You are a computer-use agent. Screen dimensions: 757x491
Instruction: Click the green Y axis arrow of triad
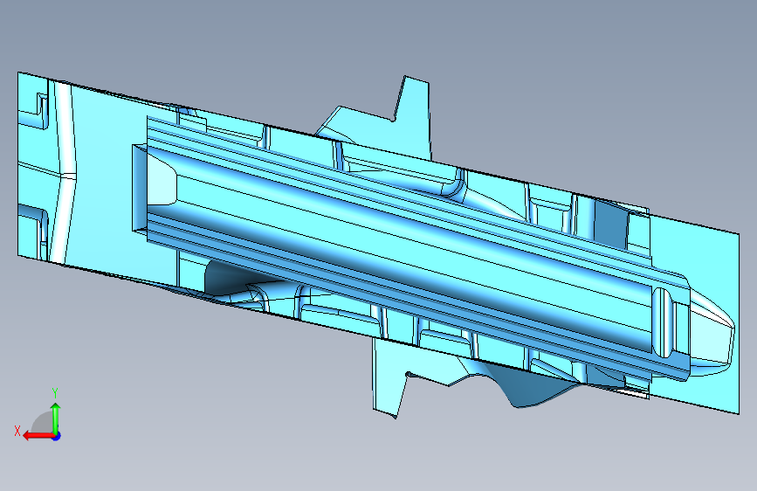56,418
